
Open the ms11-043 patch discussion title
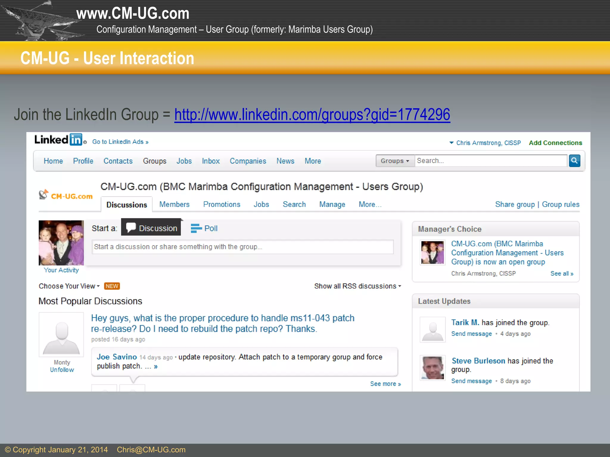point(222,323)
